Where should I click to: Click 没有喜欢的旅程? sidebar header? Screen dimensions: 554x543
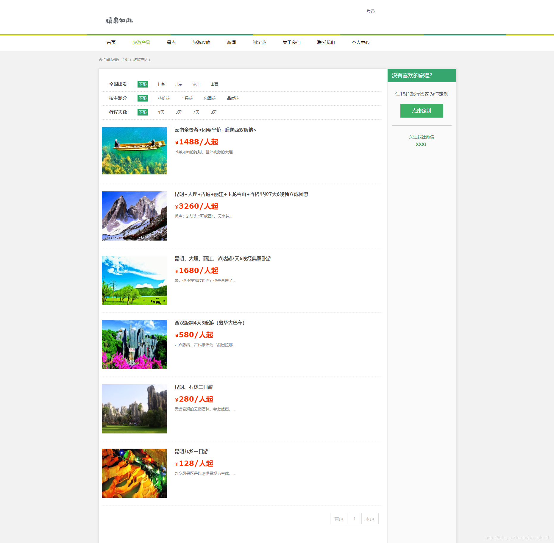pyautogui.click(x=422, y=75)
